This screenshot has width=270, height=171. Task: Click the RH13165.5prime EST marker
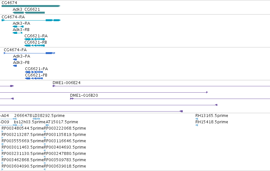[197, 119]
